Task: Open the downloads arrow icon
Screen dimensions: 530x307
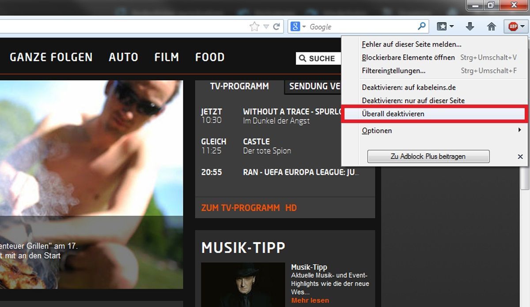Action: [470, 27]
